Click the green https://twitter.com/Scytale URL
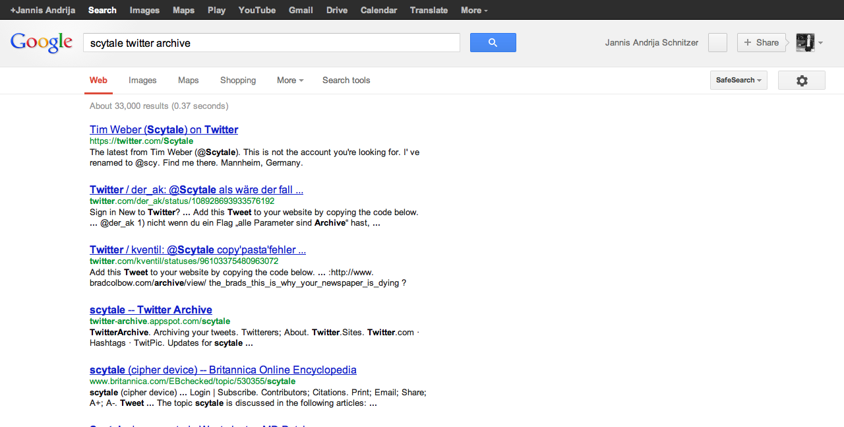The height and width of the screenshot is (427, 844). click(x=141, y=141)
